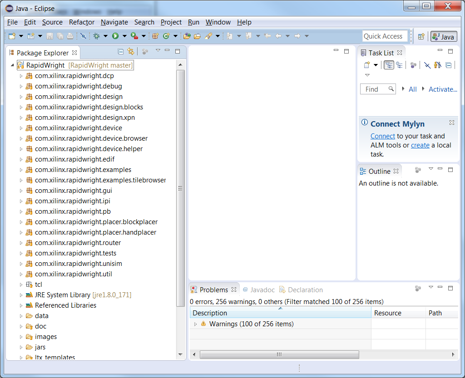Sort by the Resource column header

tap(398, 313)
